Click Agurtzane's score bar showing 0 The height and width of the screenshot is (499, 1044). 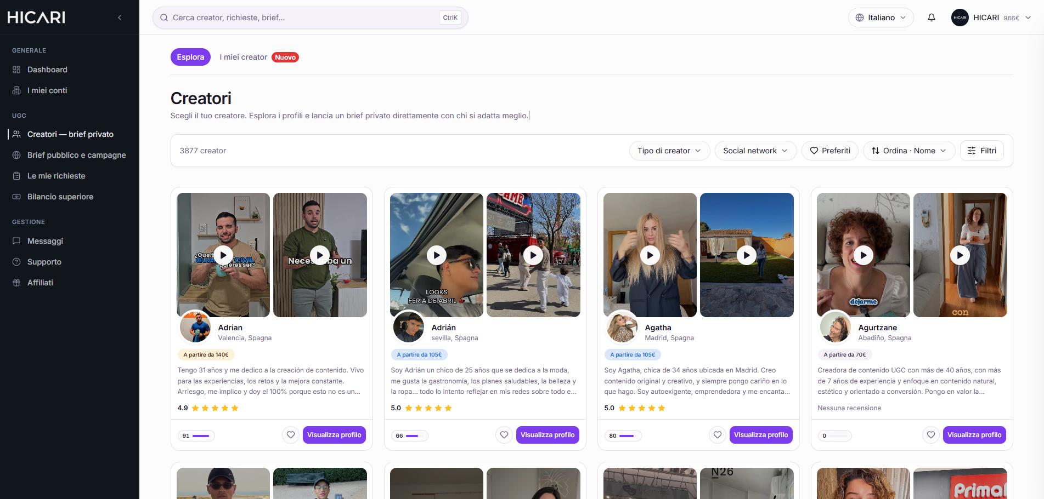[836, 436]
